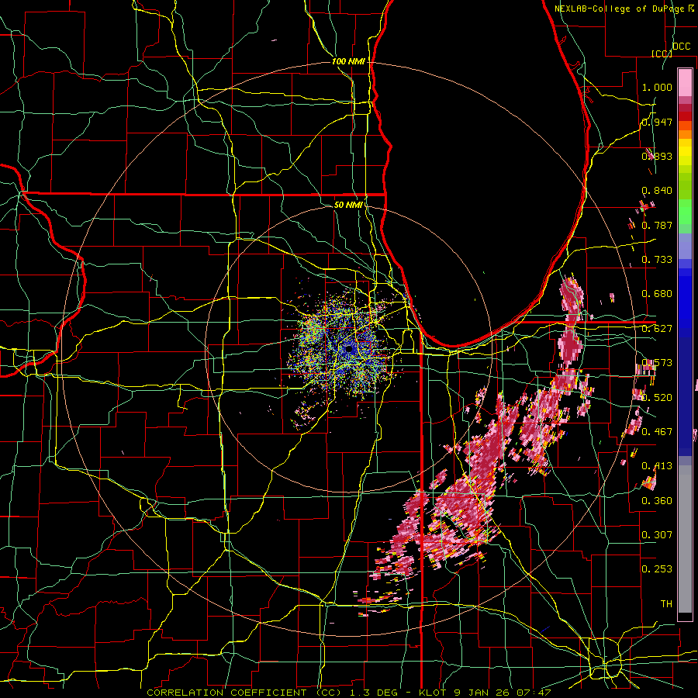This screenshot has width=698, height=698.
Task: Click the "100 NMI" range ring label
Action: click(348, 61)
